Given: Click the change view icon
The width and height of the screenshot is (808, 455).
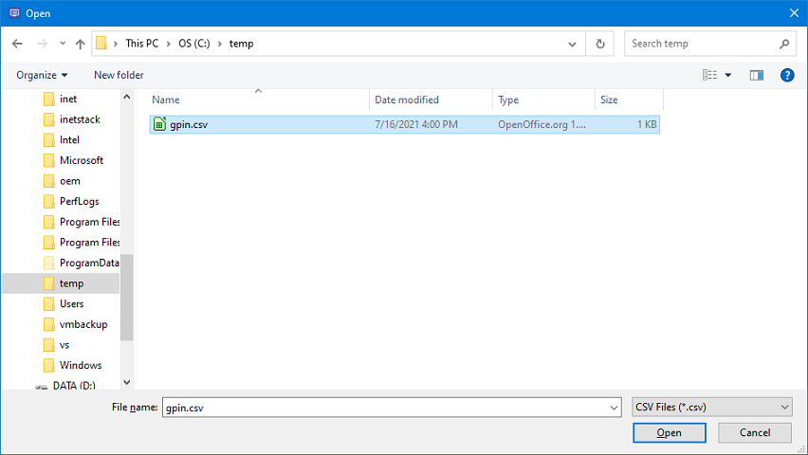Looking at the screenshot, I should tap(709, 75).
